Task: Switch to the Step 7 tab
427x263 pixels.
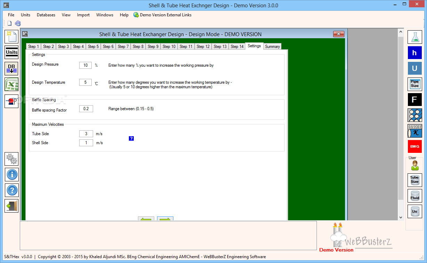Action: tap(123, 47)
